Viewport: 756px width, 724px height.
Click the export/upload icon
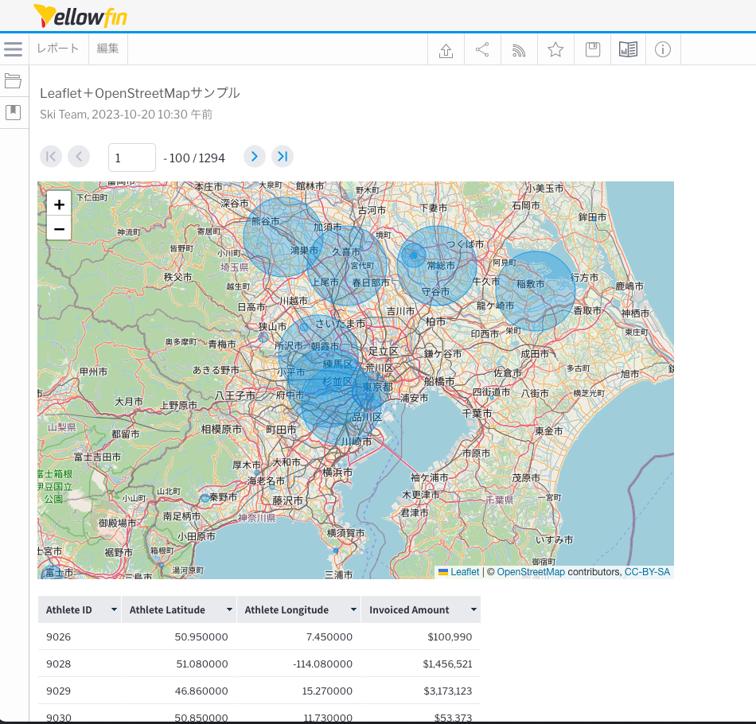pyautogui.click(x=446, y=49)
